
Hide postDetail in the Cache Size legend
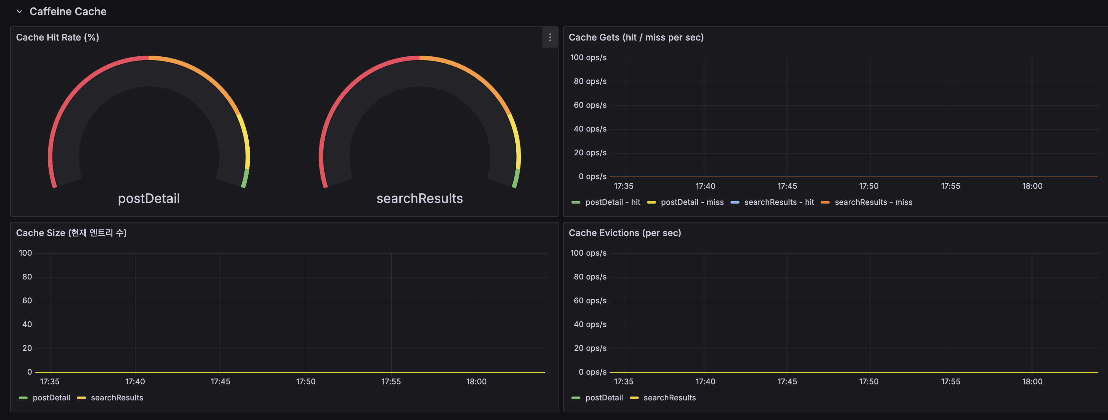point(52,398)
